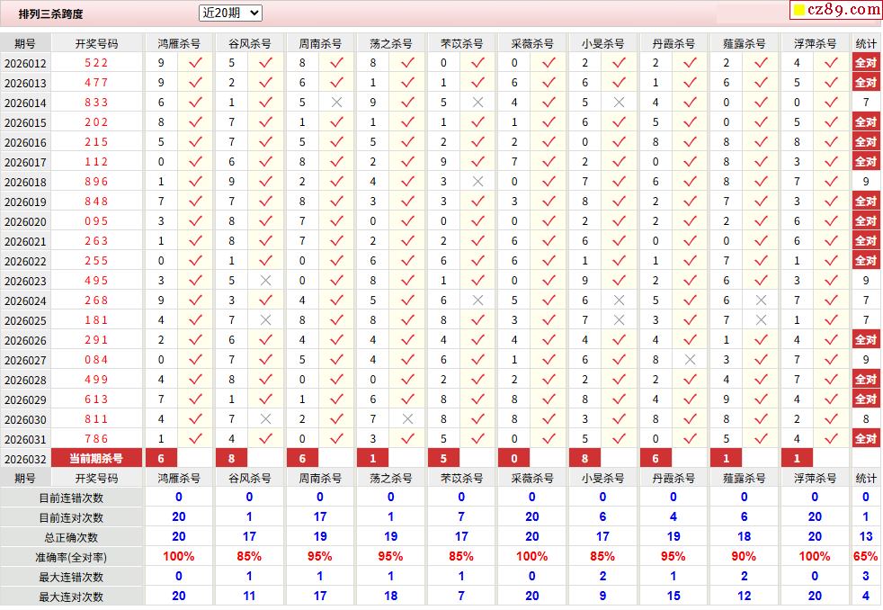Click the 最大连对次数 row label
Viewport: 883px width, 610px height.
pyautogui.click(x=71, y=597)
